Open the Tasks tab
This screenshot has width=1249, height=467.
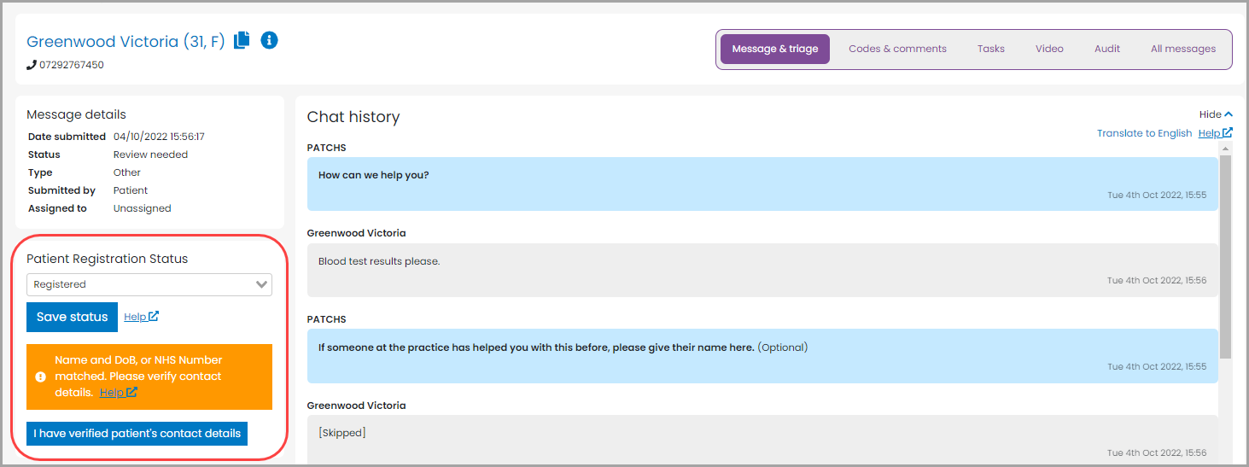(990, 49)
